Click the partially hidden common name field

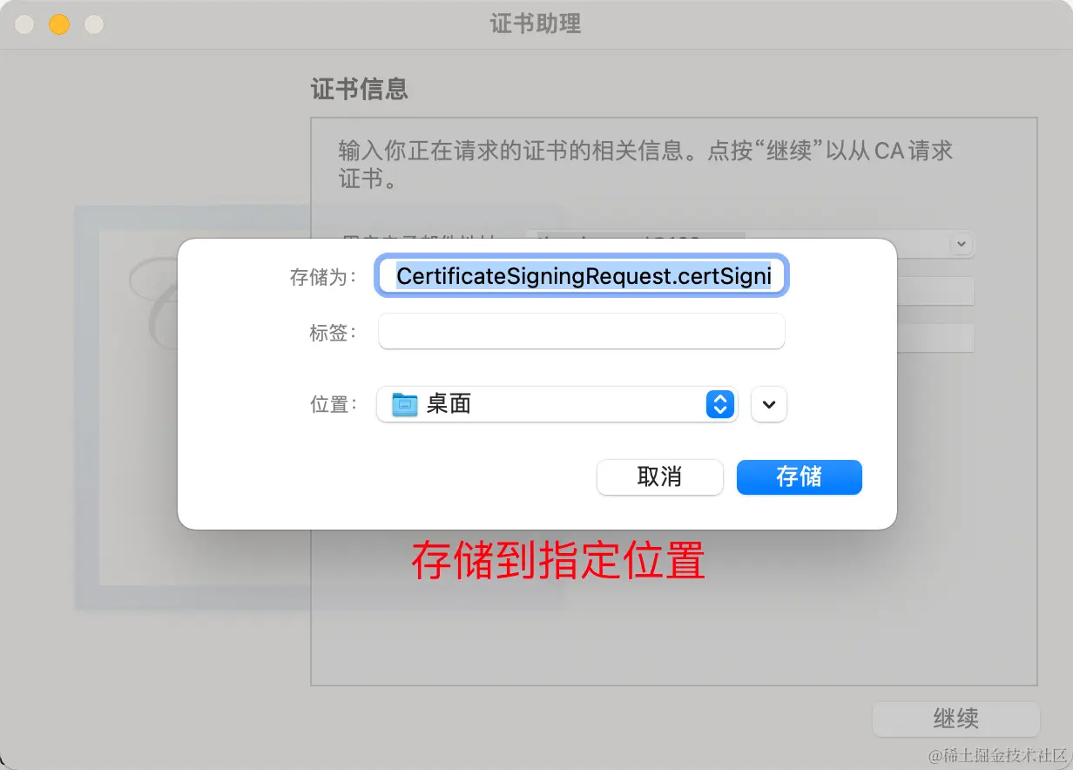point(935,292)
